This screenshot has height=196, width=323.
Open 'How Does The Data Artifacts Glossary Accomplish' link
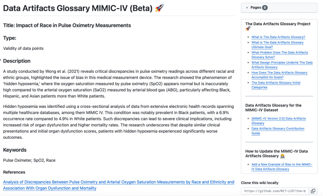tap(279, 75)
